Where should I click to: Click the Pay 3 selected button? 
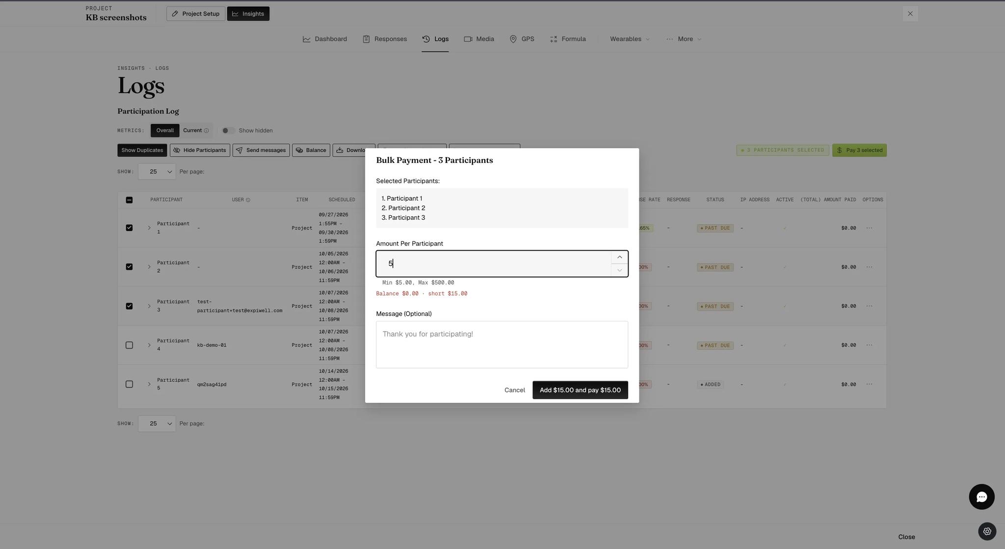pos(859,150)
